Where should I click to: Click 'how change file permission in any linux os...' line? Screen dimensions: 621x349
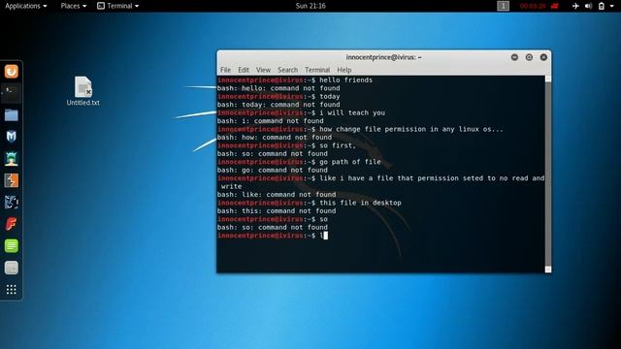[x=360, y=129]
